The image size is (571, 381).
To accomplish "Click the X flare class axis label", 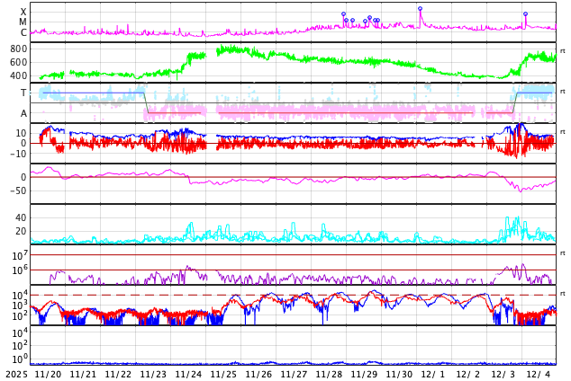I will (x=23, y=12).
